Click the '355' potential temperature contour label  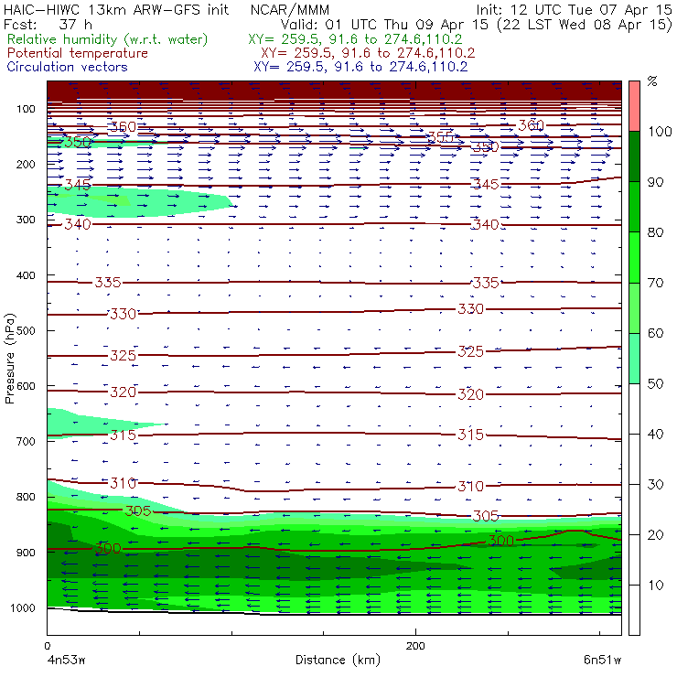[441, 137]
